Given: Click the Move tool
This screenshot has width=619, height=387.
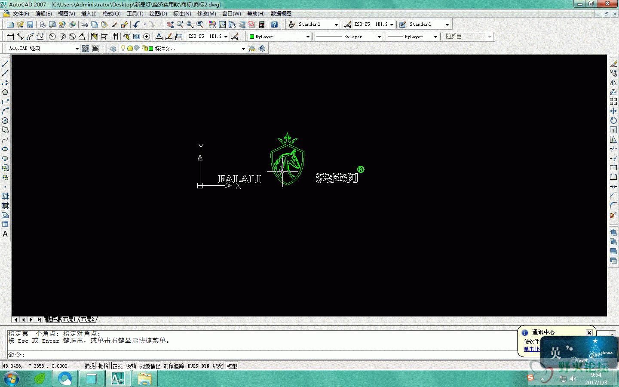Looking at the screenshot, I should (x=613, y=111).
